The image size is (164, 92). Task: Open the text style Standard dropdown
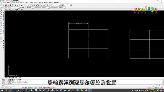(56, 5)
